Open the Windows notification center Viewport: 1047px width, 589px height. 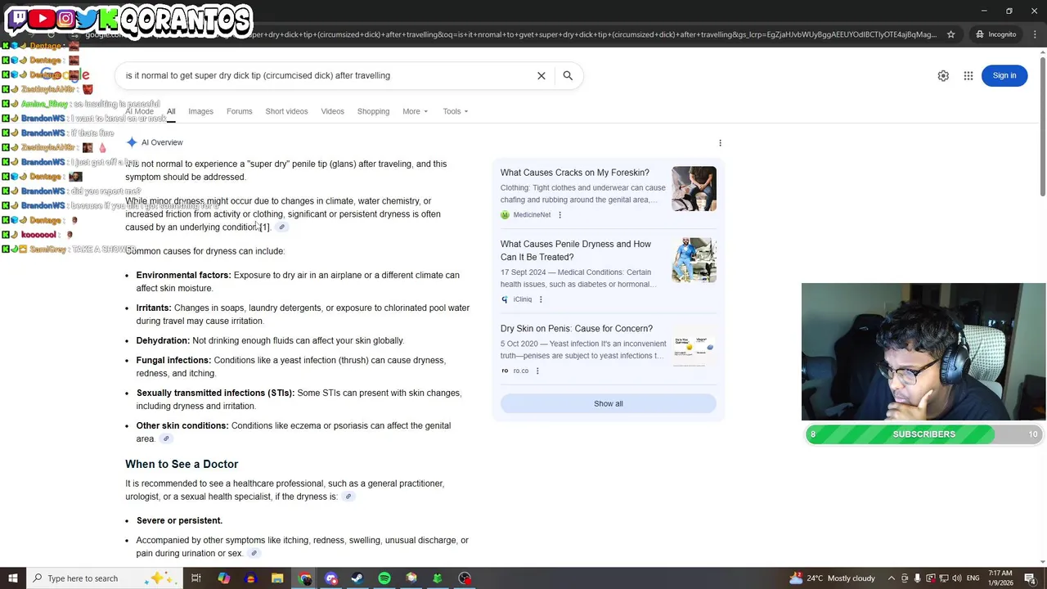(1031, 578)
